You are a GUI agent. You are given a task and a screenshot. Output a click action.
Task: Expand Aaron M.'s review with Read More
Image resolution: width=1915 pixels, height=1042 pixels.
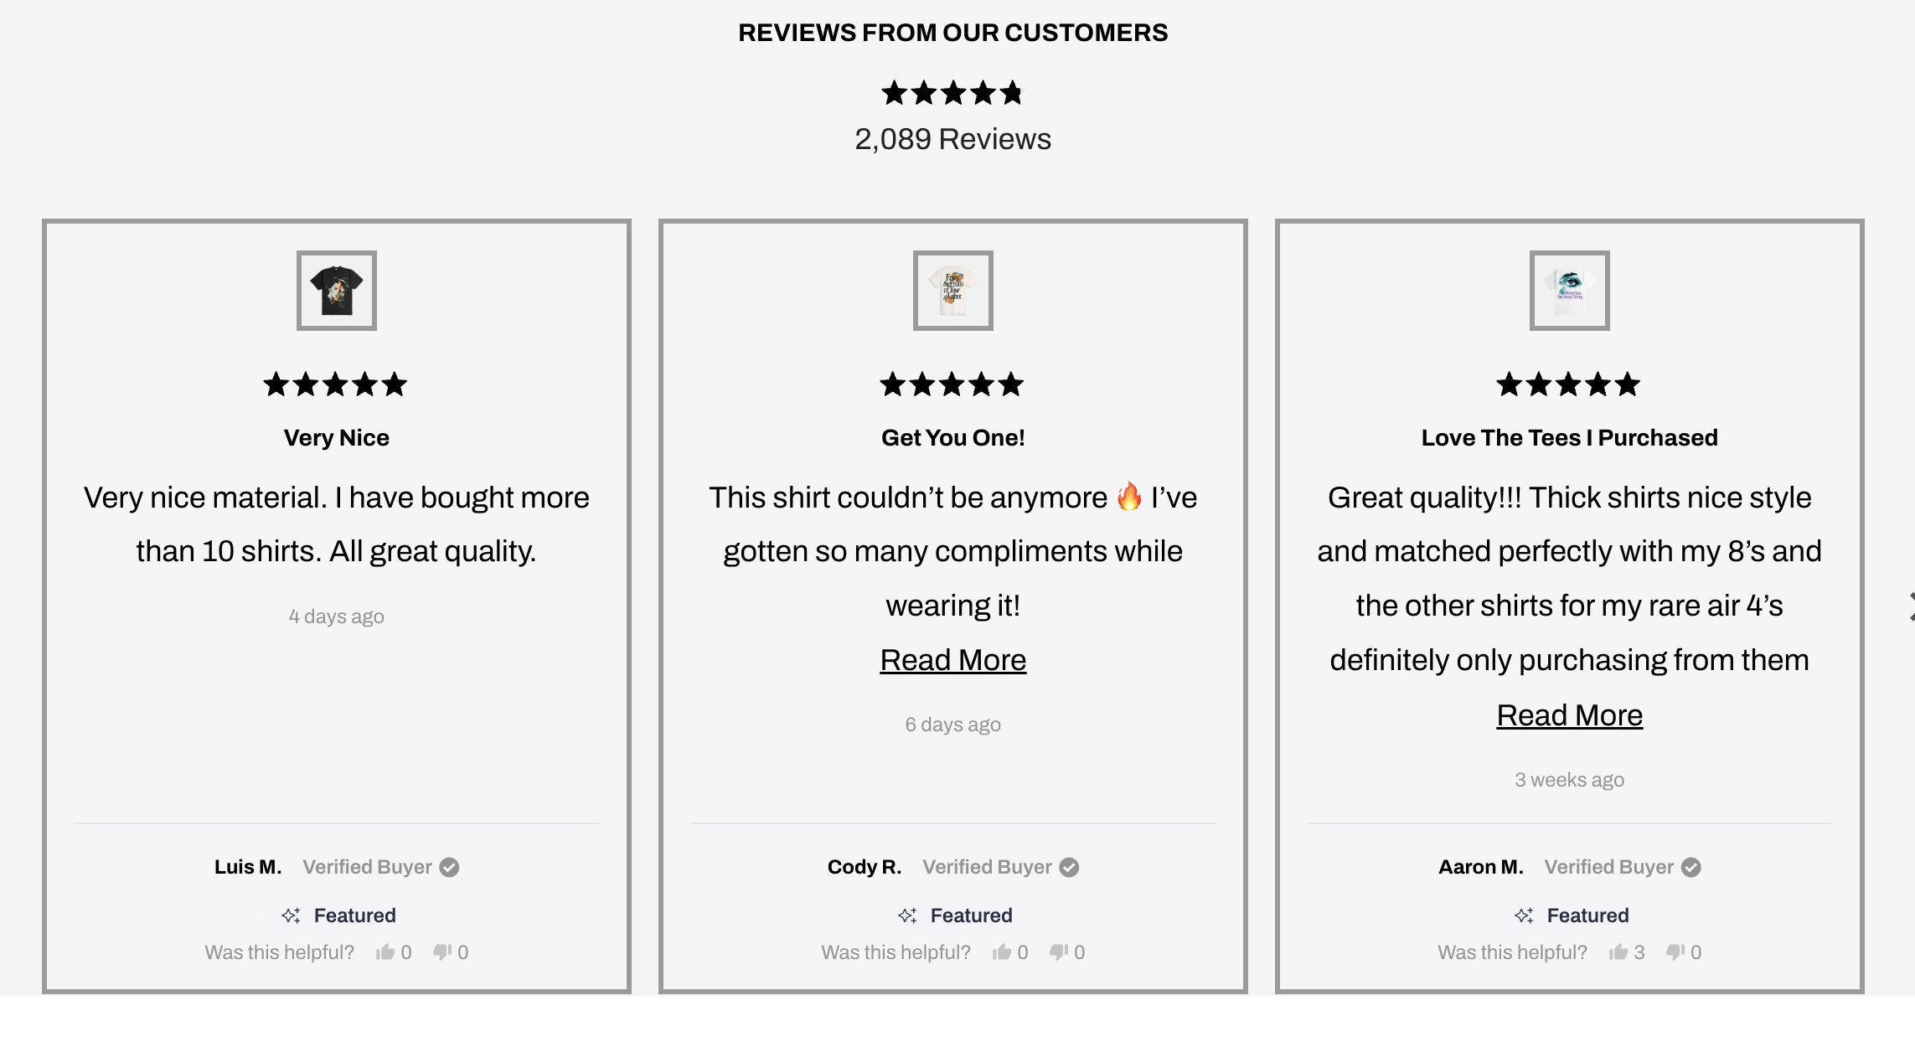click(1569, 715)
